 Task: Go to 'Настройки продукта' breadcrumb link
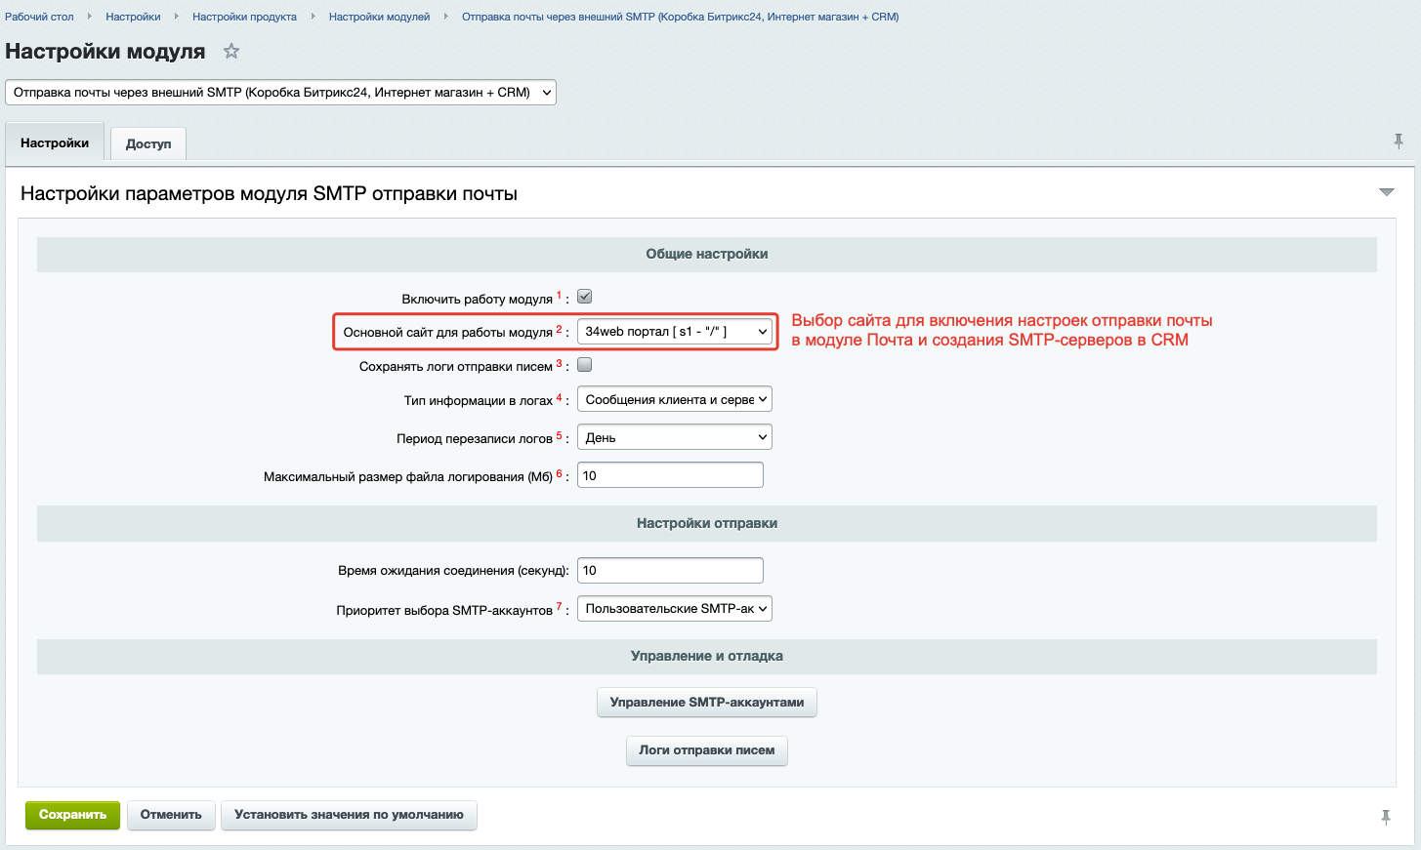point(244,17)
